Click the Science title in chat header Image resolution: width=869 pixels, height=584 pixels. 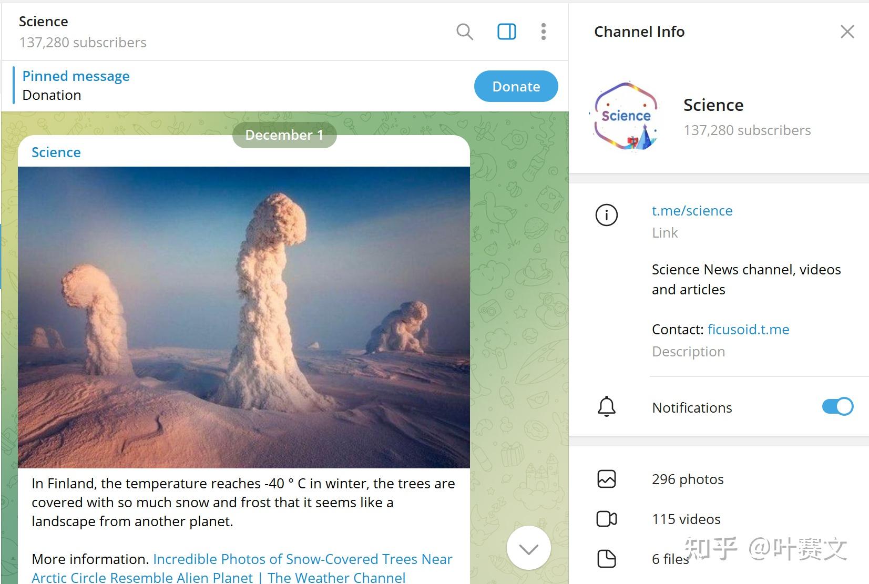[x=44, y=22]
